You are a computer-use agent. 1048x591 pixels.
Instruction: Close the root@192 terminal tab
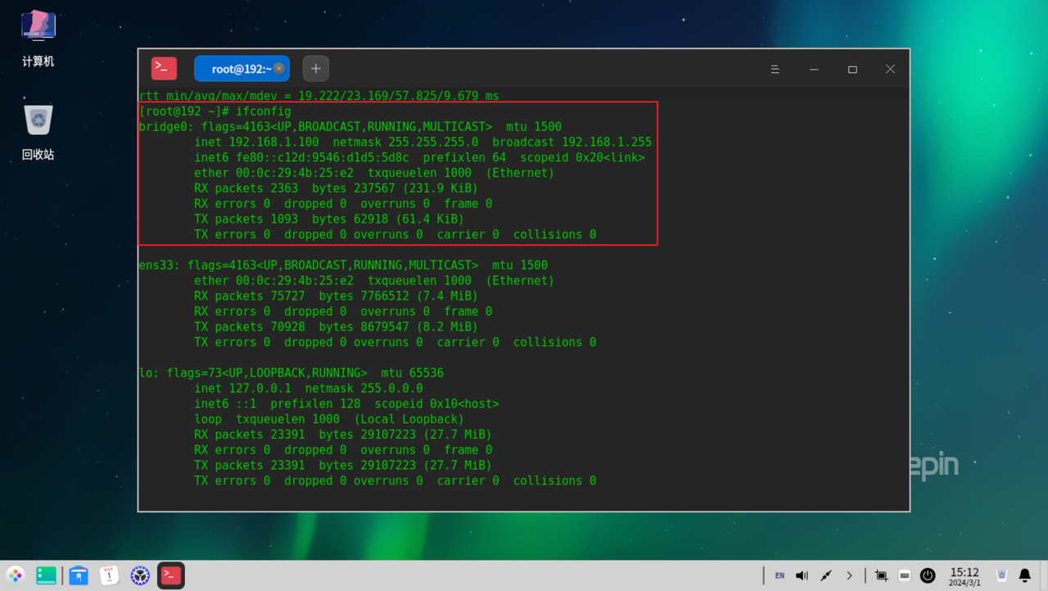(279, 69)
